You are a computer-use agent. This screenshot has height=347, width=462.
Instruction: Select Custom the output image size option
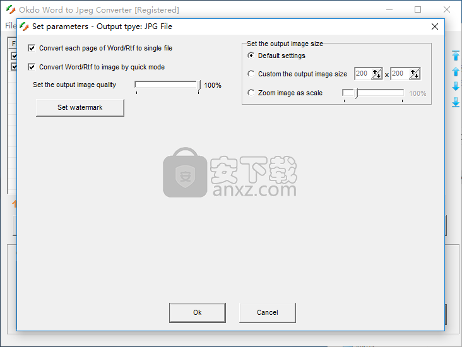pos(251,74)
